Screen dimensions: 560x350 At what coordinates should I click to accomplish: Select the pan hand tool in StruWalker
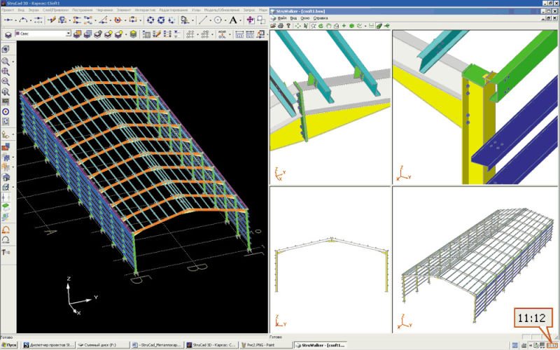pyautogui.click(x=328, y=26)
